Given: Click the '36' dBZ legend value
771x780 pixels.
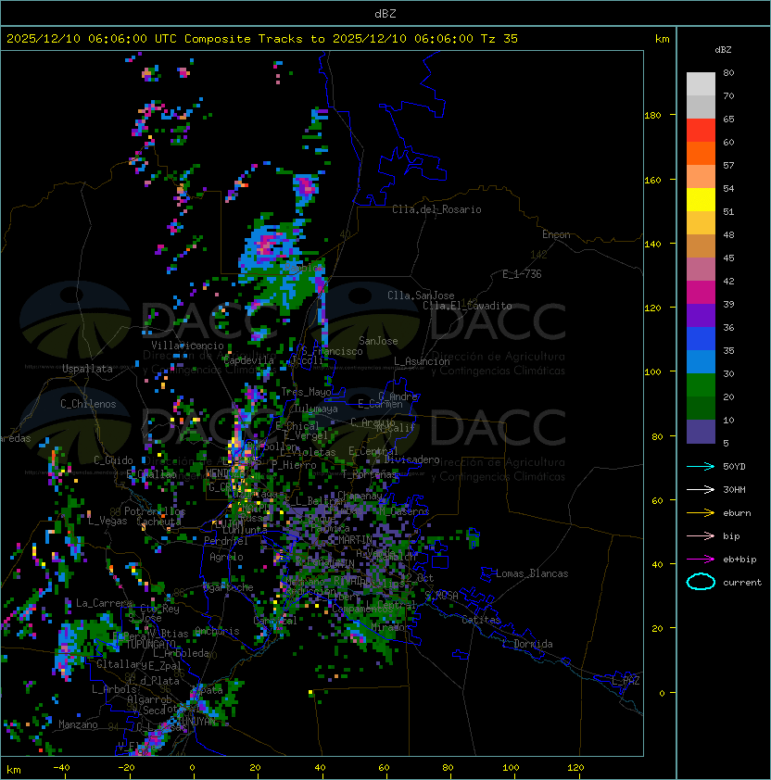Looking at the screenshot, I should click(x=728, y=327).
